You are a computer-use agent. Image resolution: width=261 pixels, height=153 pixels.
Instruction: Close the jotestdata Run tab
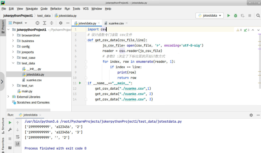40,115
